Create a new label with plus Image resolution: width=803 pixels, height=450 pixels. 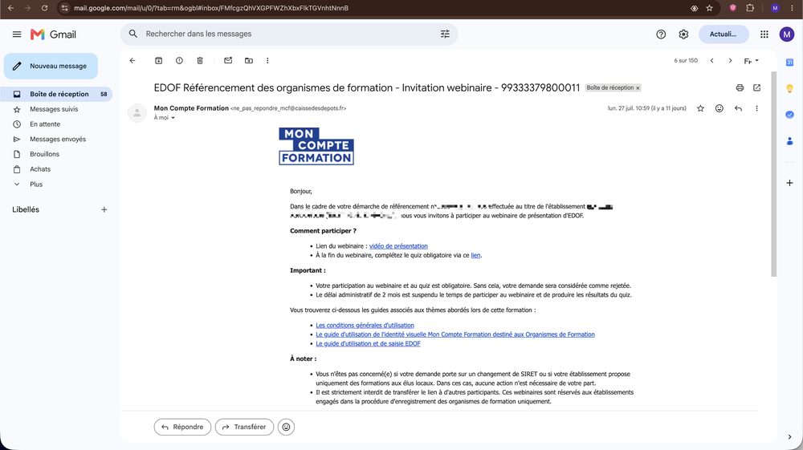click(104, 209)
